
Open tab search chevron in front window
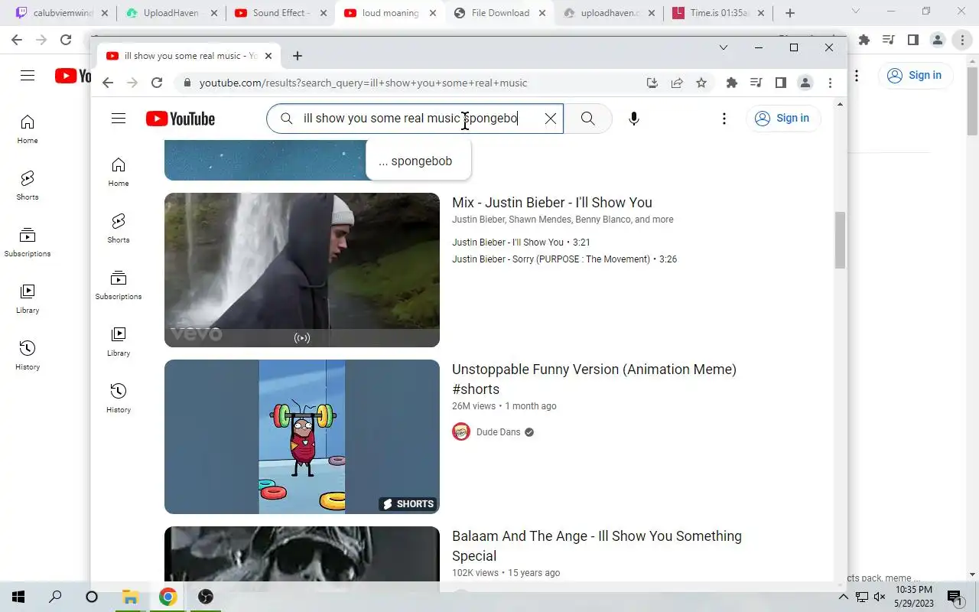724,47
